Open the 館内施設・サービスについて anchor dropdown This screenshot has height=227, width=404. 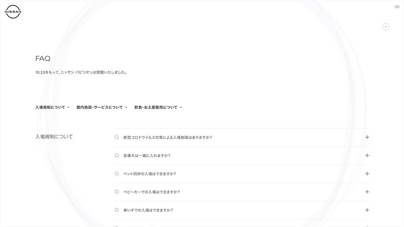[x=102, y=107]
